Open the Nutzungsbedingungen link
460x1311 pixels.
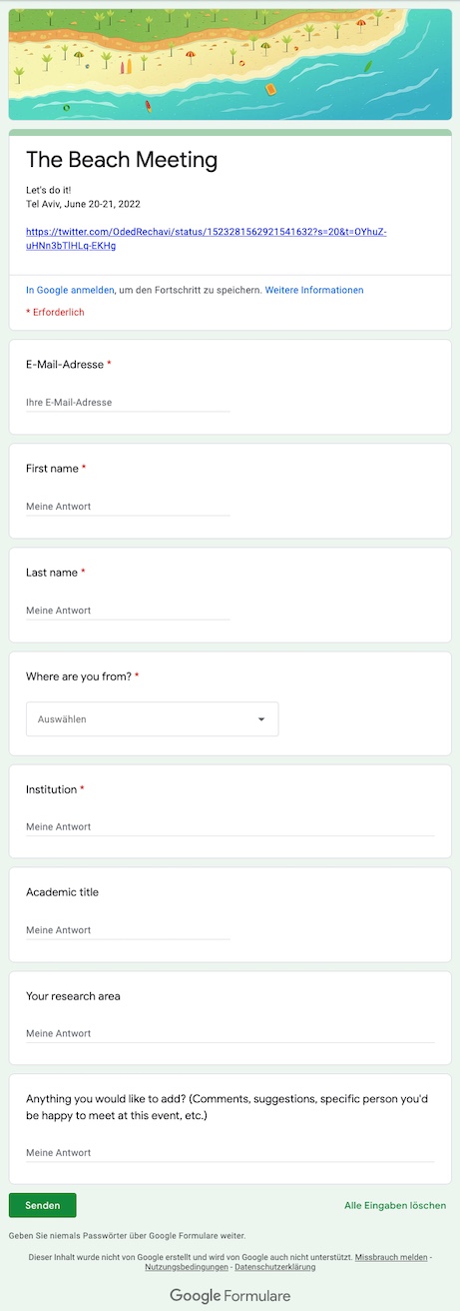point(187,1267)
